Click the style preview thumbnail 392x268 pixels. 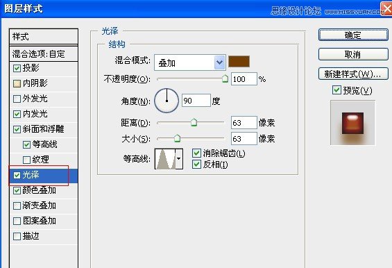[x=352, y=123]
